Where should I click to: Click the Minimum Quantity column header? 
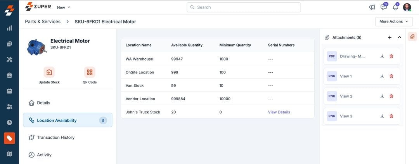tap(235, 45)
